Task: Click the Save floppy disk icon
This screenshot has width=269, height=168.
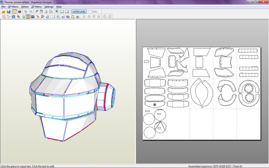Action: coord(8,11)
